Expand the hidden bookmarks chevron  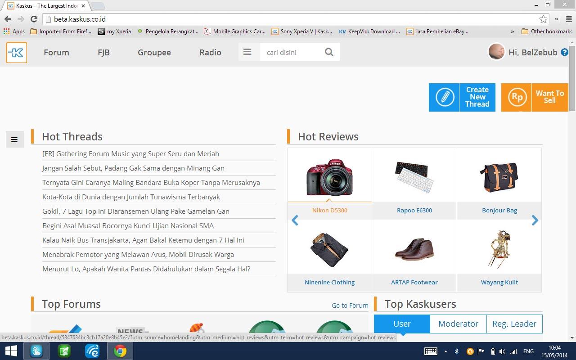pos(512,31)
